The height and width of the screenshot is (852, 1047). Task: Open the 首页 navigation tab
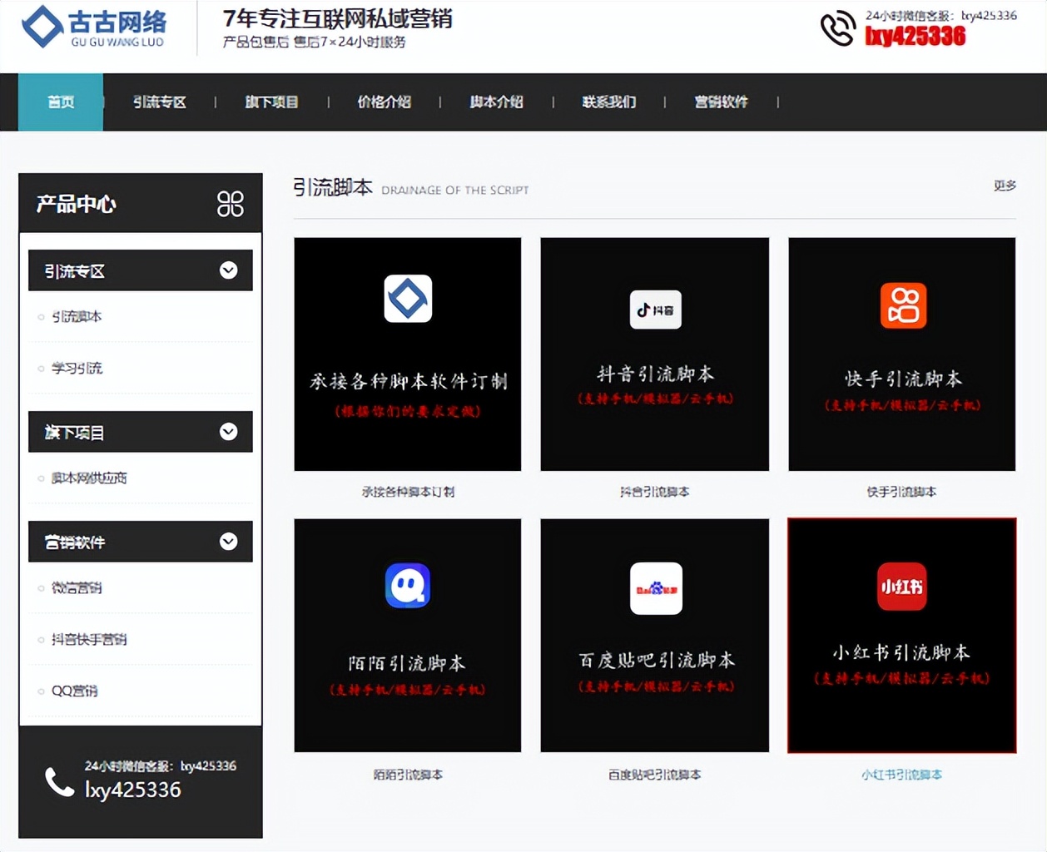click(x=61, y=102)
